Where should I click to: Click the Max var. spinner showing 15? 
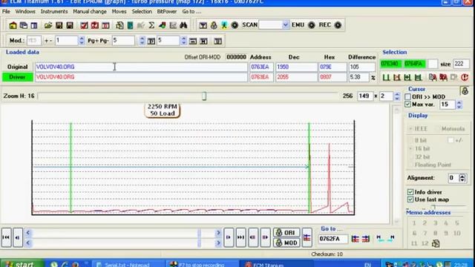459,105
